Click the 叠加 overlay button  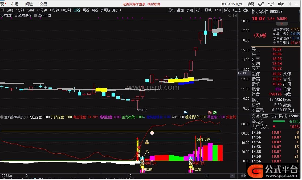point(181,10)
